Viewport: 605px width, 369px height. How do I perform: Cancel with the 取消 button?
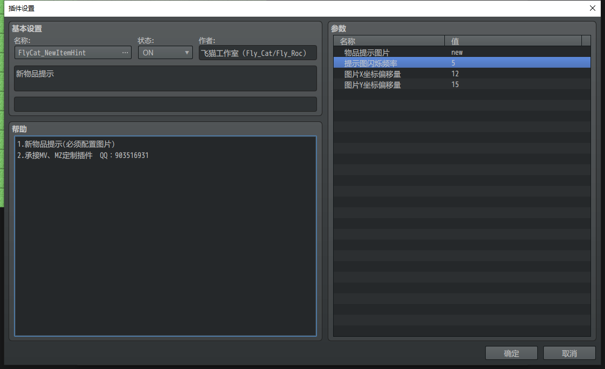(x=569, y=353)
